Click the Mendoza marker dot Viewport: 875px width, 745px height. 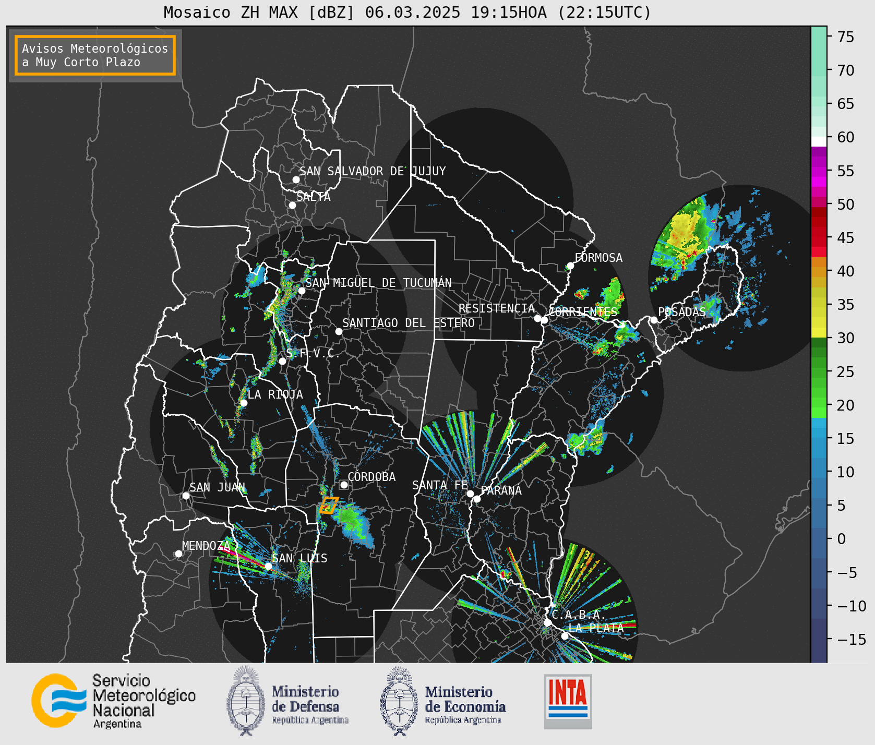[x=178, y=554]
